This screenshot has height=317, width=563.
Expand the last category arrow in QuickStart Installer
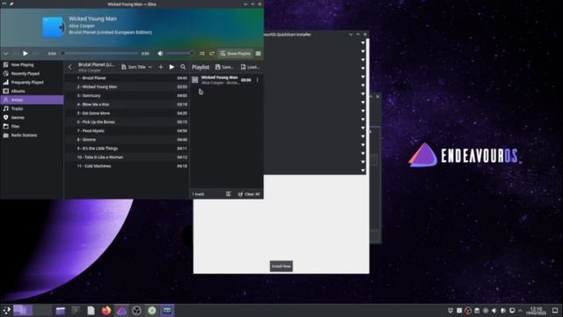pyautogui.click(x=362, y=170)
